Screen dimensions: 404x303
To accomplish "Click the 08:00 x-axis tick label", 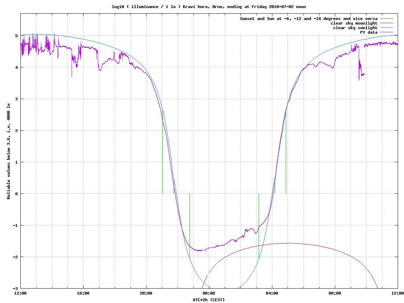I will click(335, 293).
